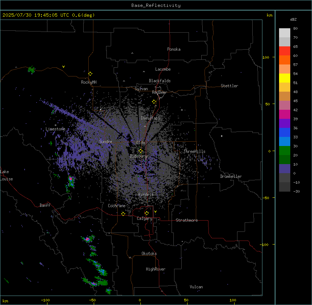Viewport: 312px width, 305px height.
Task: Click the ThreeHills label
Action: point(194,151)
